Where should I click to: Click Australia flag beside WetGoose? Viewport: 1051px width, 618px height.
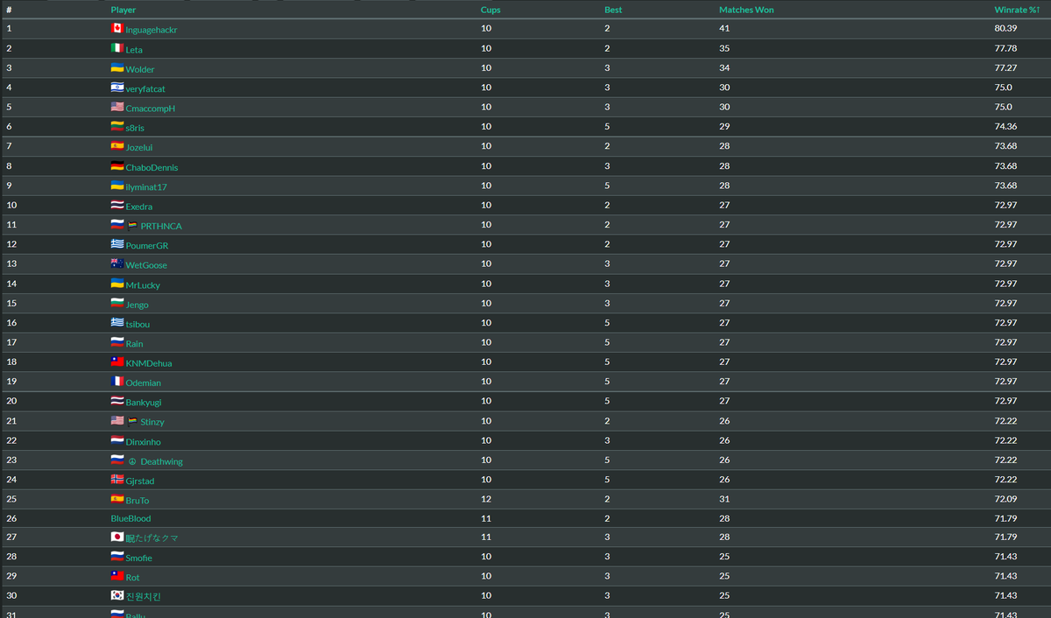117,263
